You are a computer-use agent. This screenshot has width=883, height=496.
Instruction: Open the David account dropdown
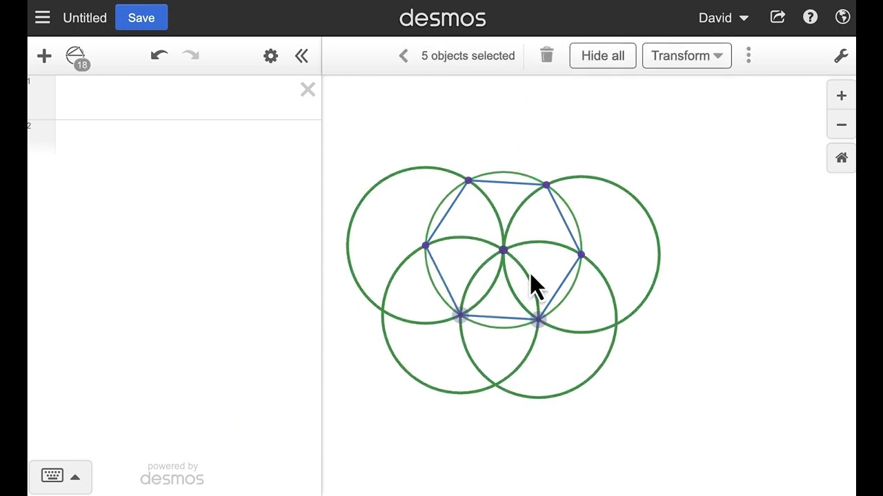[x=724, y=18]
